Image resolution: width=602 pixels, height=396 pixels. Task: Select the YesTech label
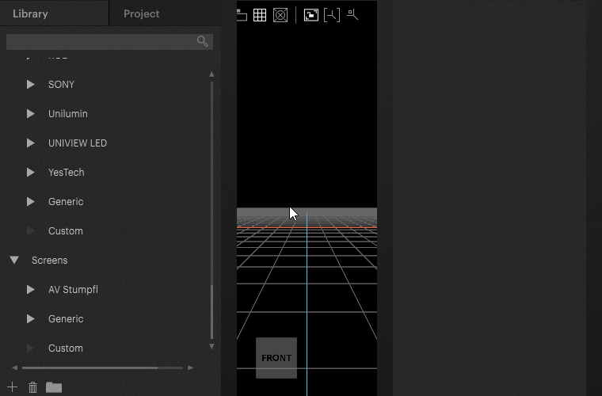66,173
